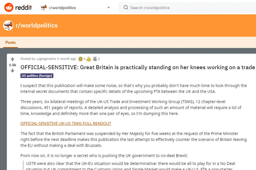Select r/worldpolitics in the navigation bar
256x170 pixels.
(x=62, y=8)
